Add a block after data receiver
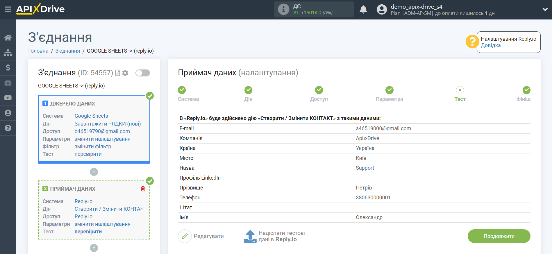552x254 pixels. (94, 248)
